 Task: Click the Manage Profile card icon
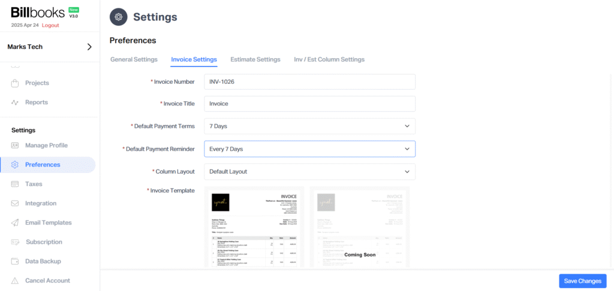[15, 145]
